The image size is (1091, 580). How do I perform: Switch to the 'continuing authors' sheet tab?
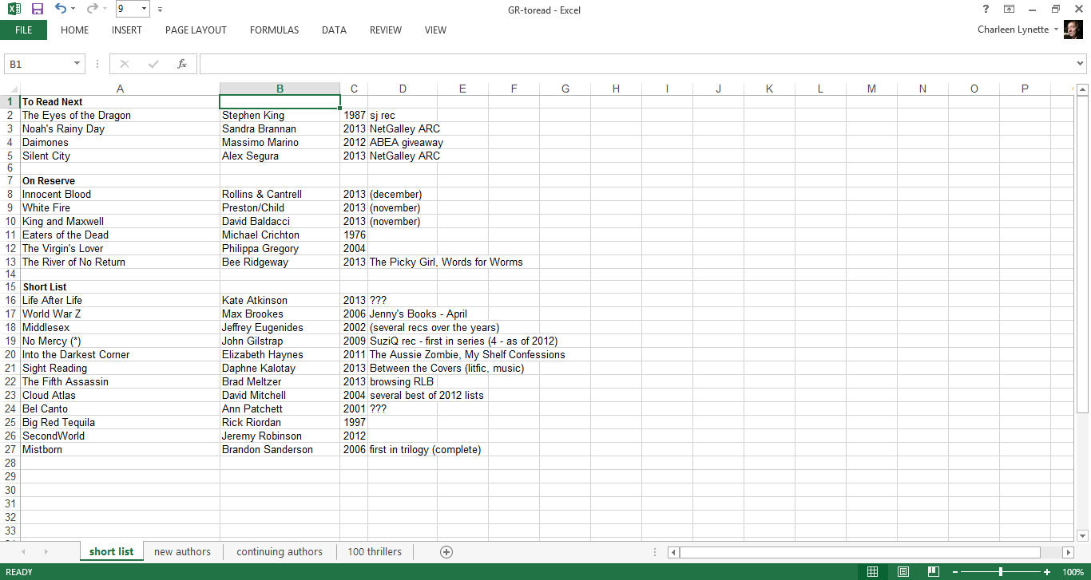click(280, 552)
